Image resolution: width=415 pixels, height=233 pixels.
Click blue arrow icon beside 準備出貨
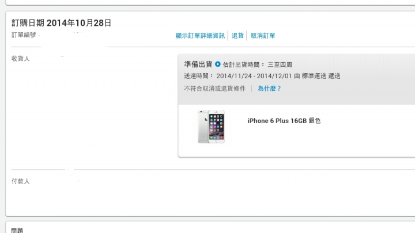[217, 64]
